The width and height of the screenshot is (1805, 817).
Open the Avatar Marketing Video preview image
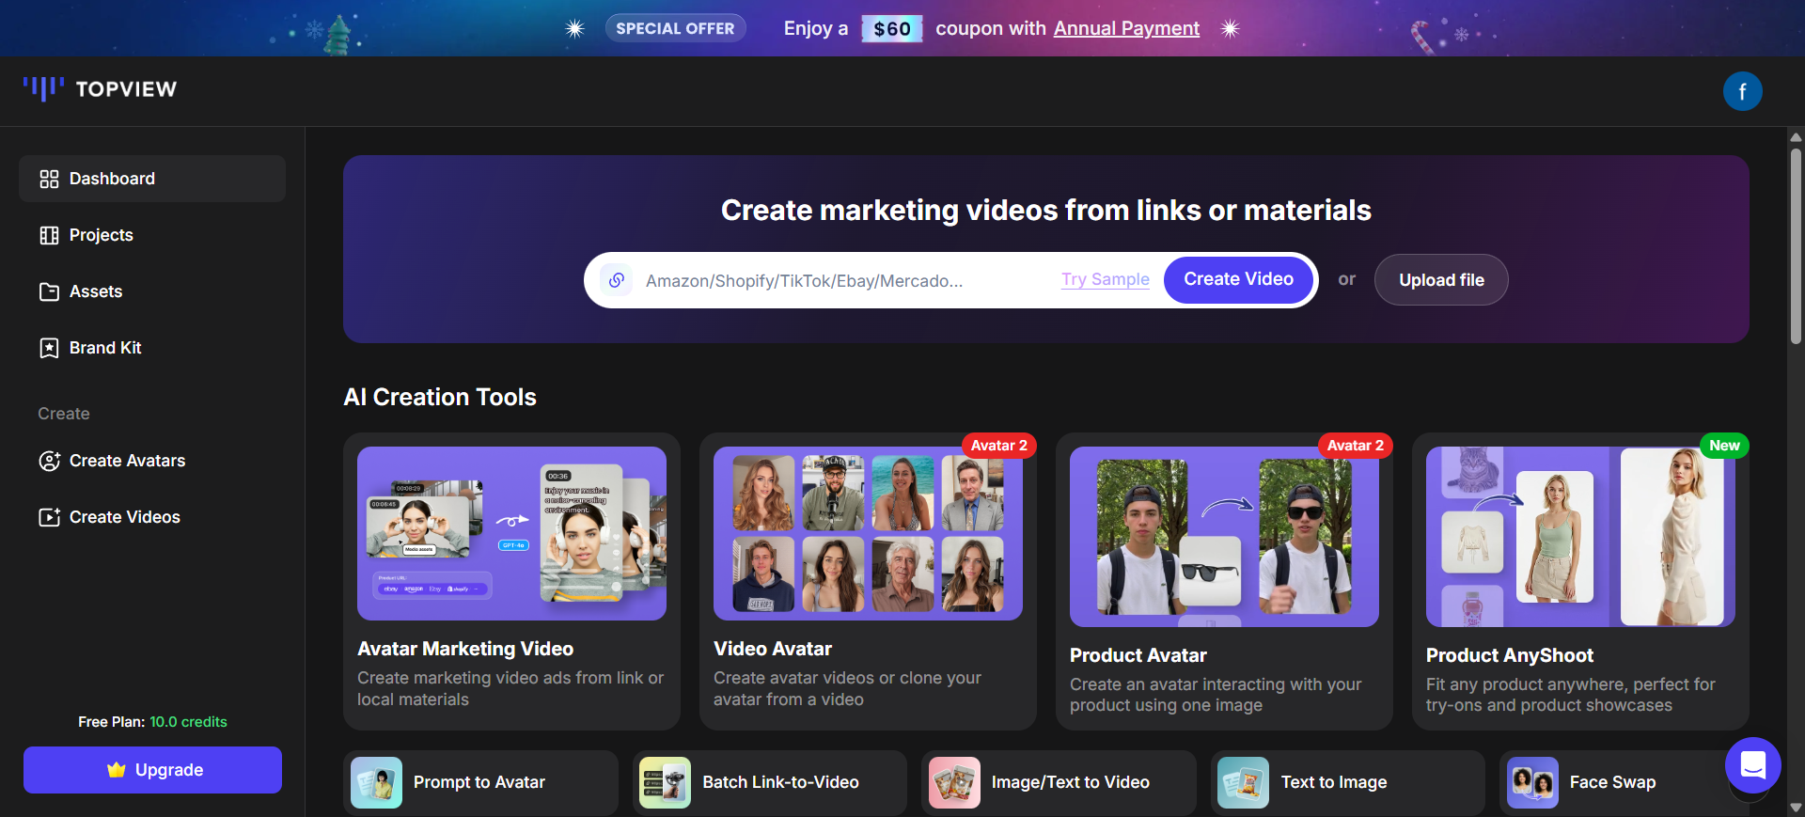click(x=511, y=533)
